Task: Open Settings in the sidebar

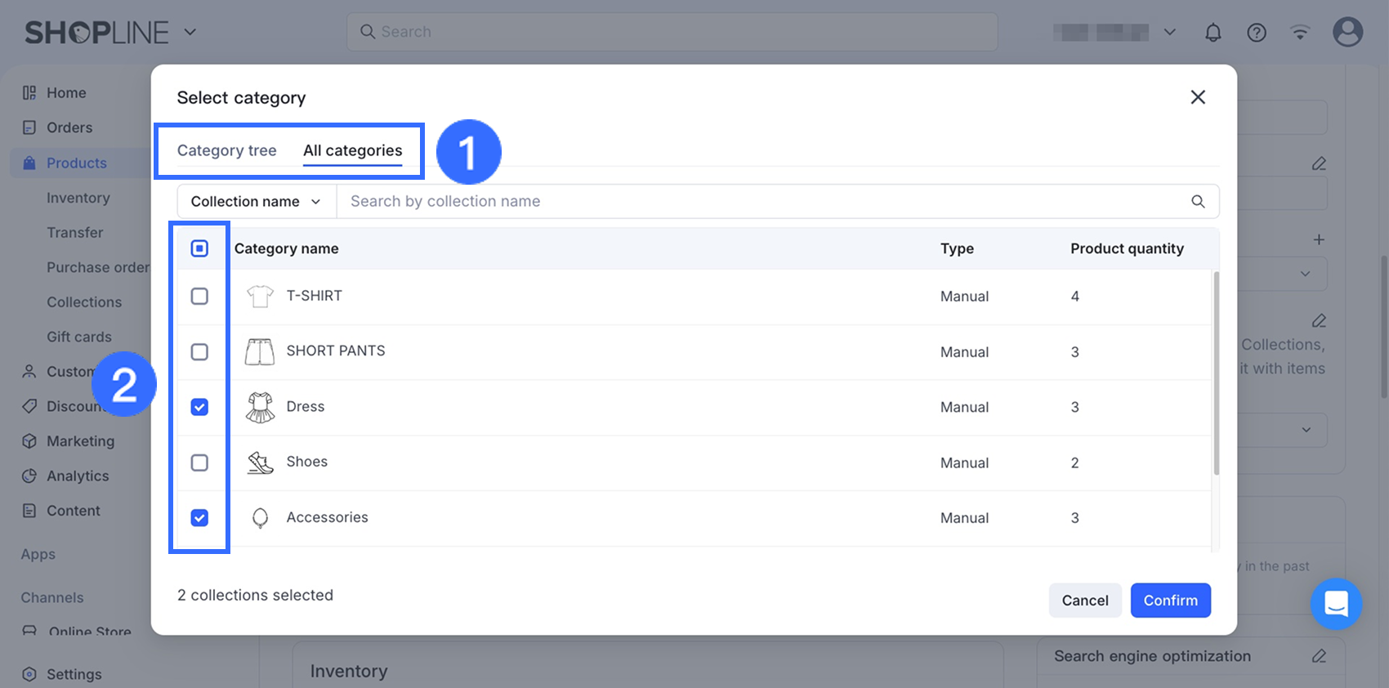Action: click(74, 674)
